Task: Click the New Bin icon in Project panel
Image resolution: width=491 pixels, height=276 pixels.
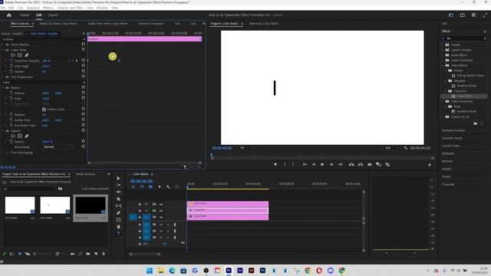Action: click(88, 254)
